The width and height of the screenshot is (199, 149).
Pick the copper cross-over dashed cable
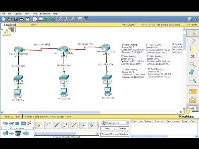(x=65, y=125)
